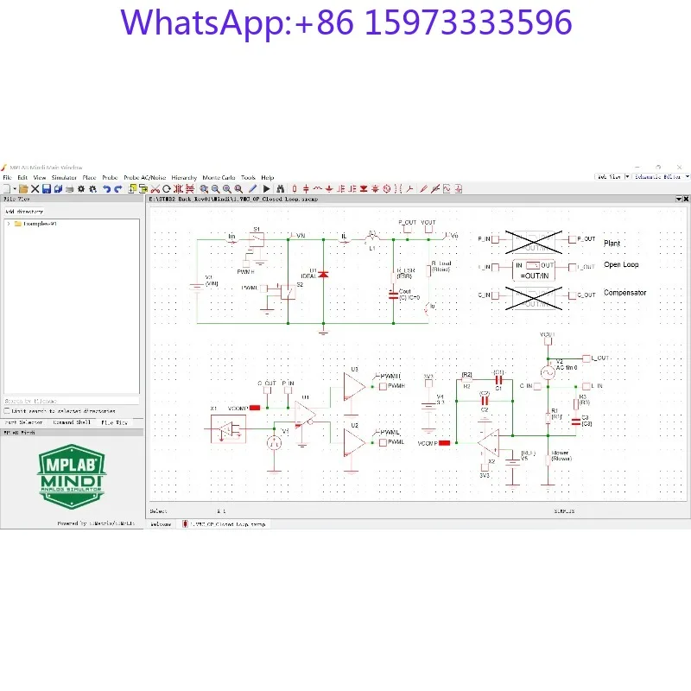Click the Run simulation play icon
Image resolution: width=691 pixels, height=691 pixels.
(267, 189)
